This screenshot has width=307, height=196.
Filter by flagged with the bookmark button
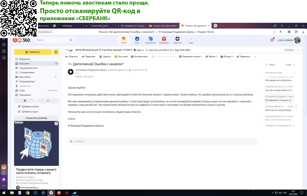pyautogui.click(x=25, y=101)
